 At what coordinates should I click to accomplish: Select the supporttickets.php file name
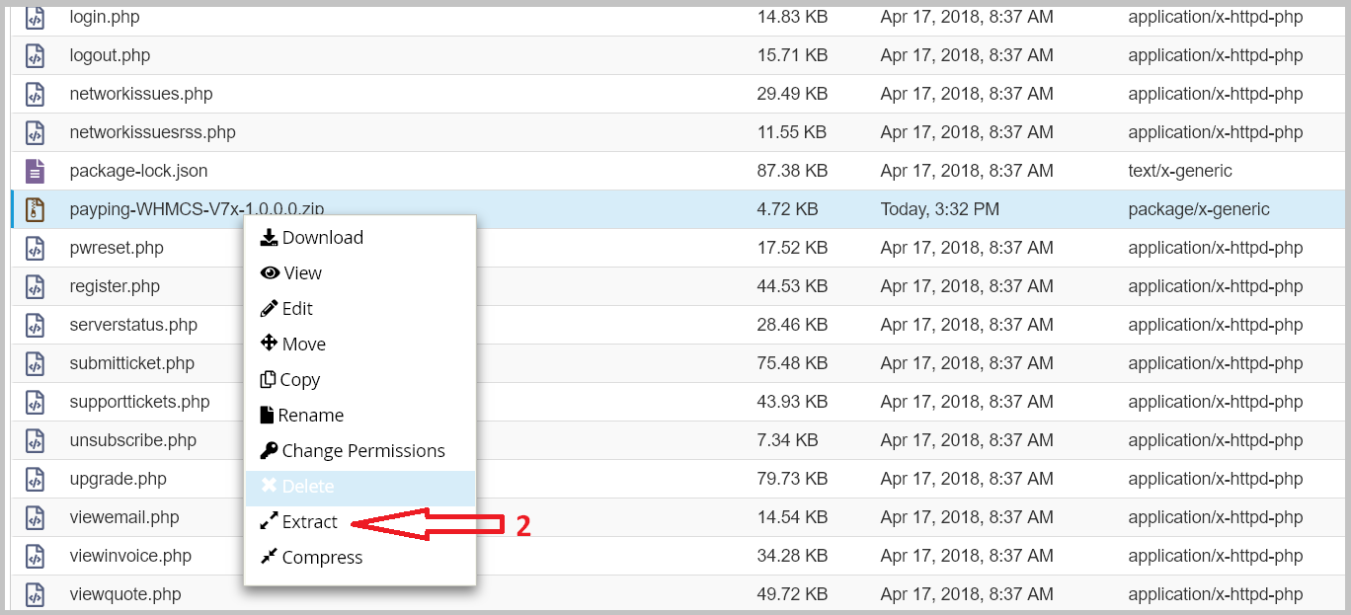coord(139,403)
